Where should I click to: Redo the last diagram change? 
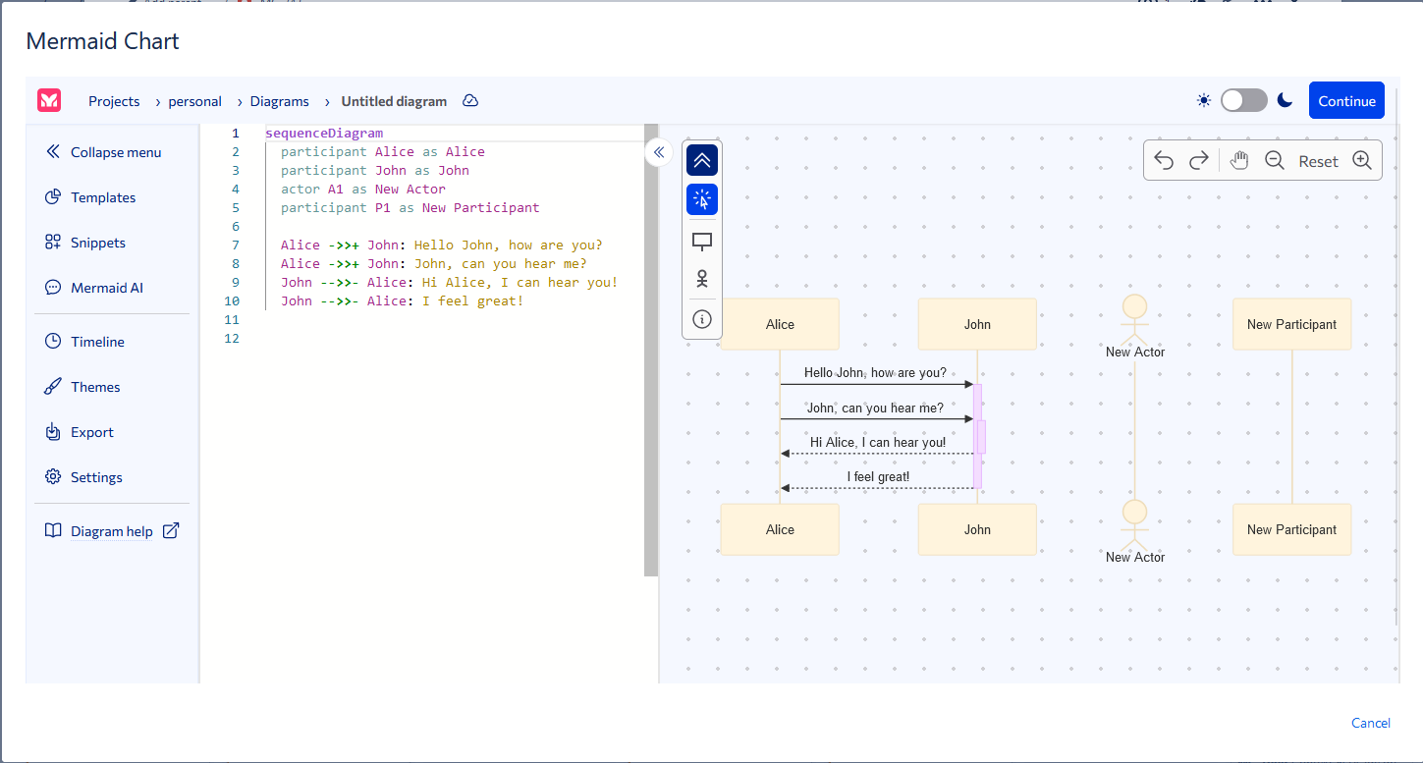point(1198,161)
